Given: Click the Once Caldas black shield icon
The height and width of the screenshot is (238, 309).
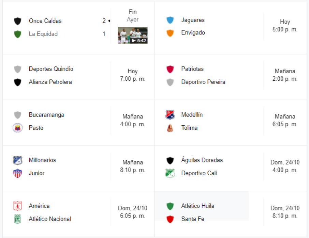Looking at the screenshot, I should [x=17, y=21].
